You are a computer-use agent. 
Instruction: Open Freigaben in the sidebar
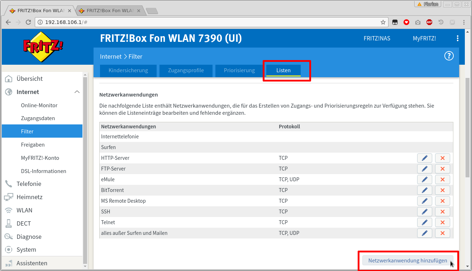[x=33, y=145]
